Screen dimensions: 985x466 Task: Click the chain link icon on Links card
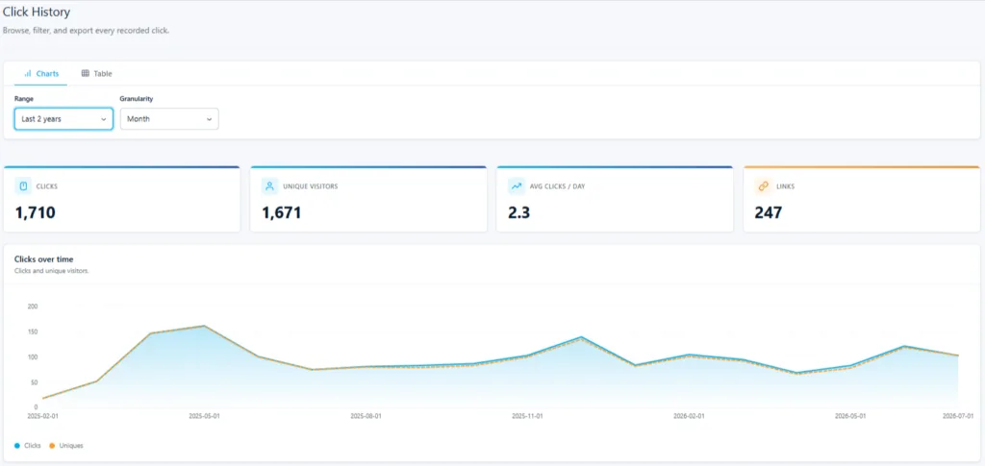pyautogui.click(x=763, y=185)
